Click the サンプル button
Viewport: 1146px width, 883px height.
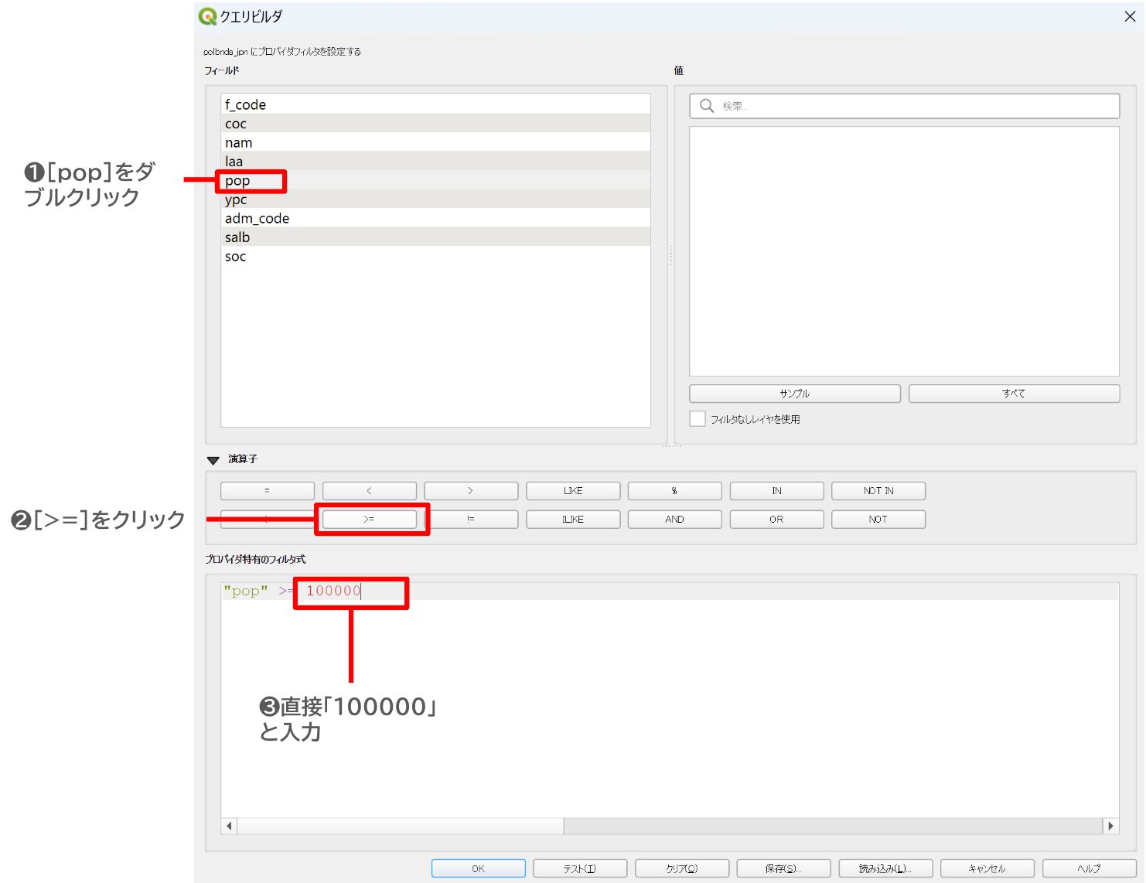click(795, 394)
